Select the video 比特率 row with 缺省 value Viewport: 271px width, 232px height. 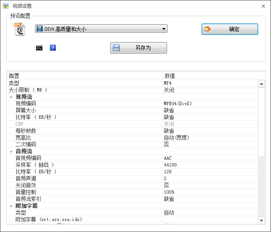[133, 117]
